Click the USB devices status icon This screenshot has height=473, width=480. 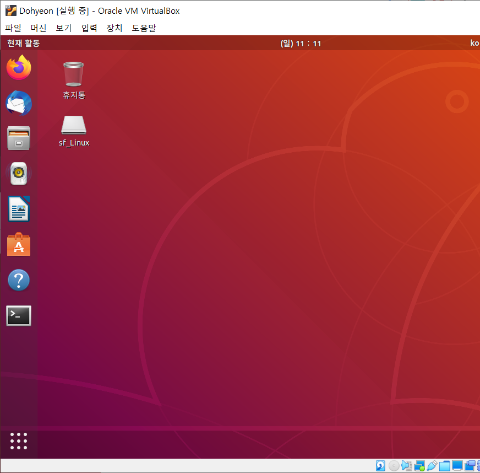click(432, 466)
